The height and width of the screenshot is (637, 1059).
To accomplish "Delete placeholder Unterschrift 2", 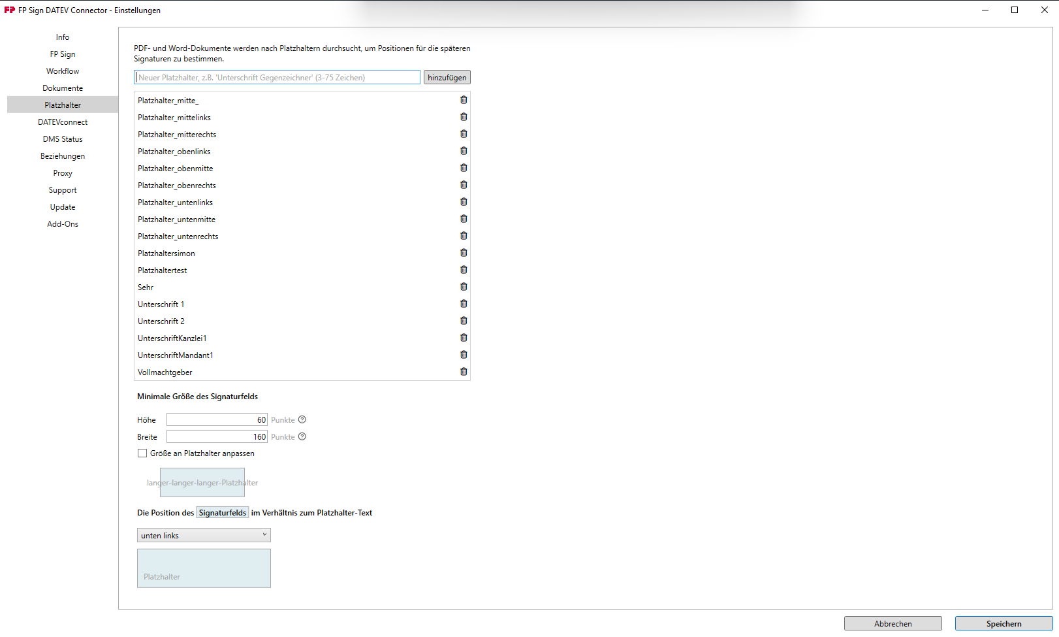I will [x=464, y=321].
